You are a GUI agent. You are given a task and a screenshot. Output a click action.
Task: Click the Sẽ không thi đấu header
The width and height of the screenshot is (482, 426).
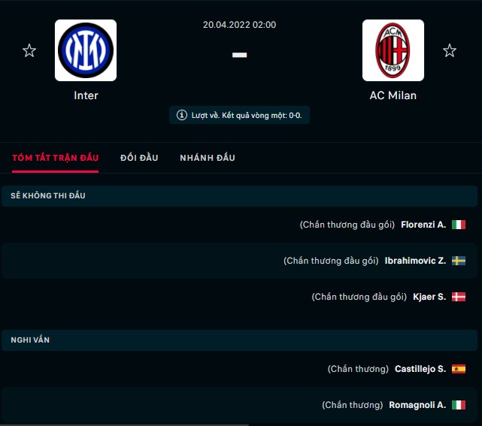pyautogui.click(x=239, y=196)
